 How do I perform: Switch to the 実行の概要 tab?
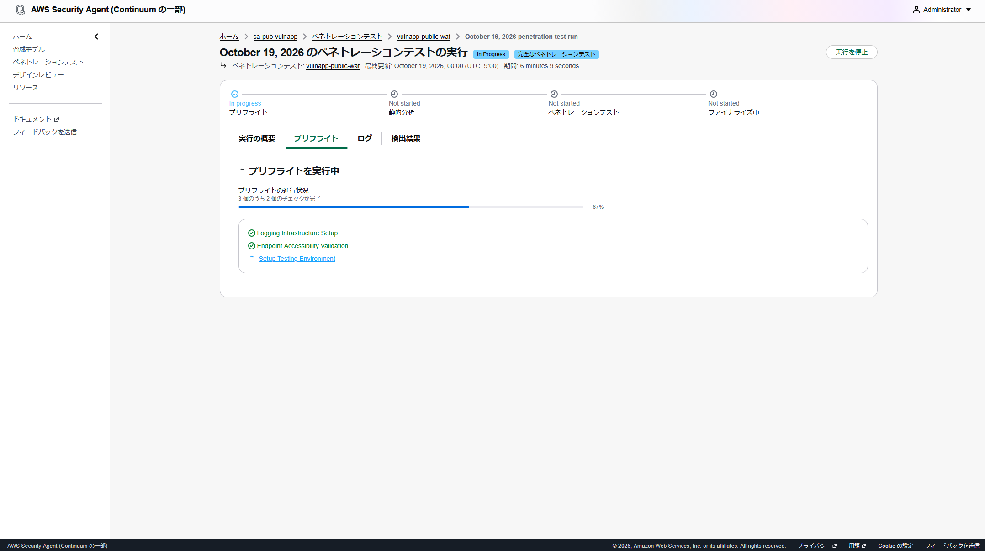(257, 138)
